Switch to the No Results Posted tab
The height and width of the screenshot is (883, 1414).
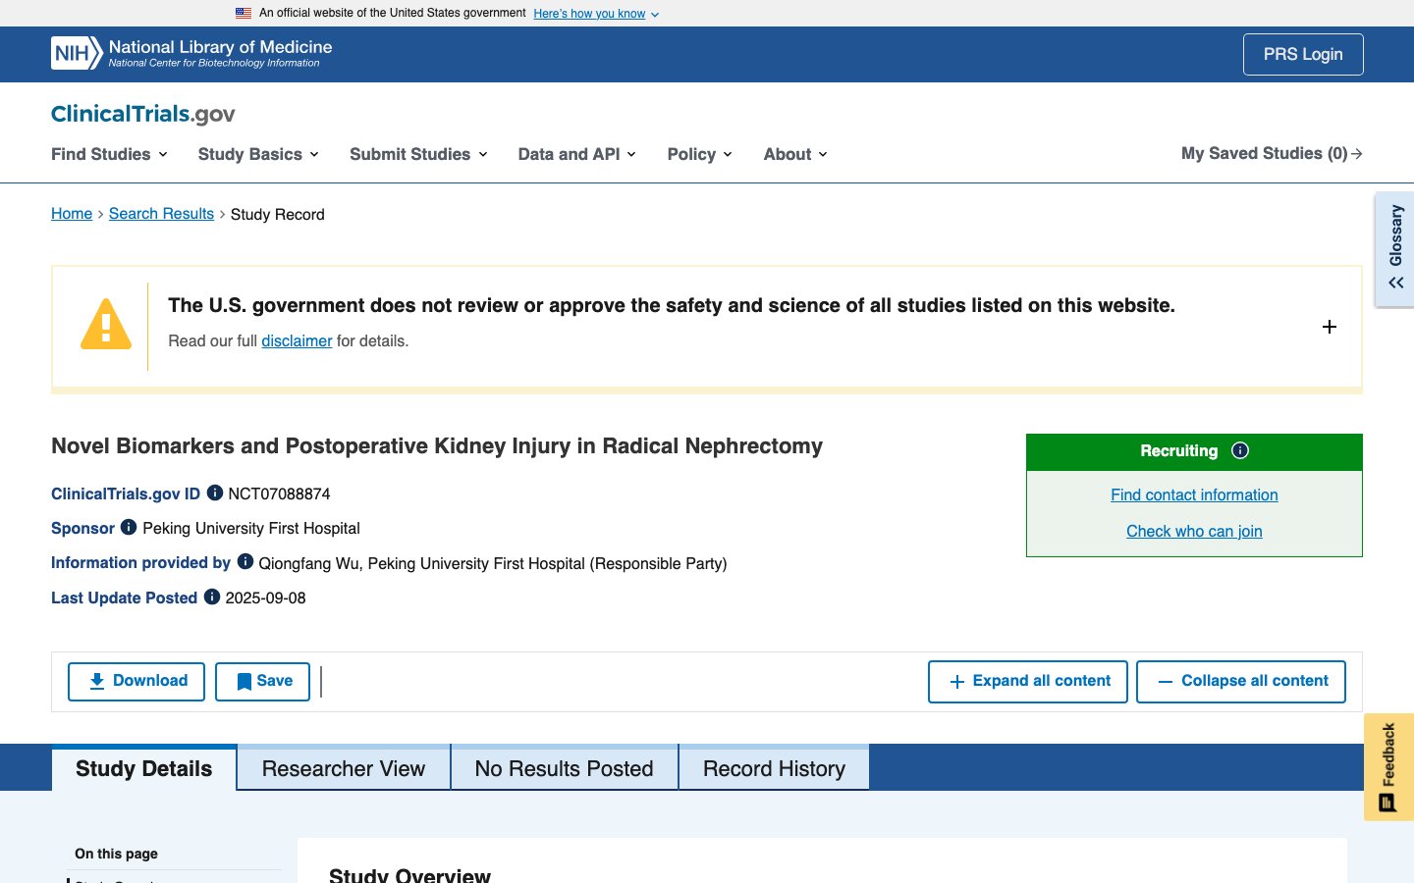(x=564, y=768)
